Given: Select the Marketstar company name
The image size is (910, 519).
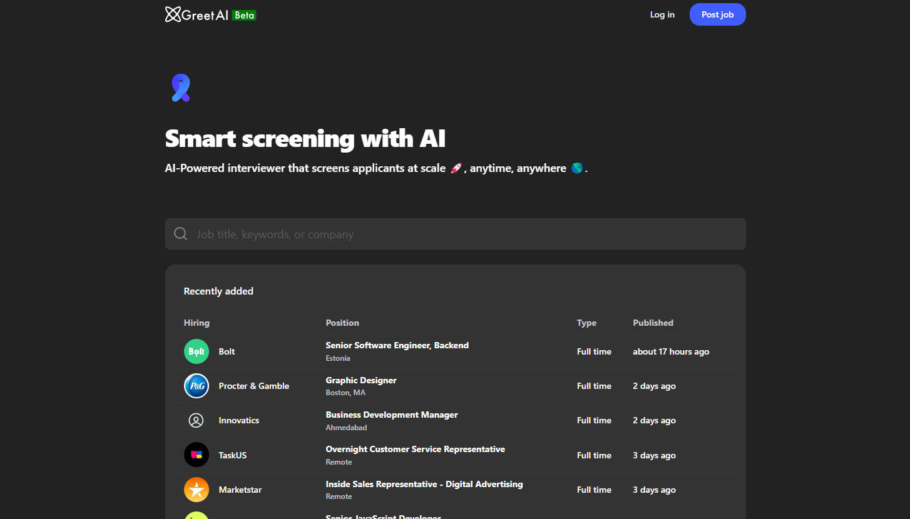Looking at the screenshot, I should [x=240, y=490].
